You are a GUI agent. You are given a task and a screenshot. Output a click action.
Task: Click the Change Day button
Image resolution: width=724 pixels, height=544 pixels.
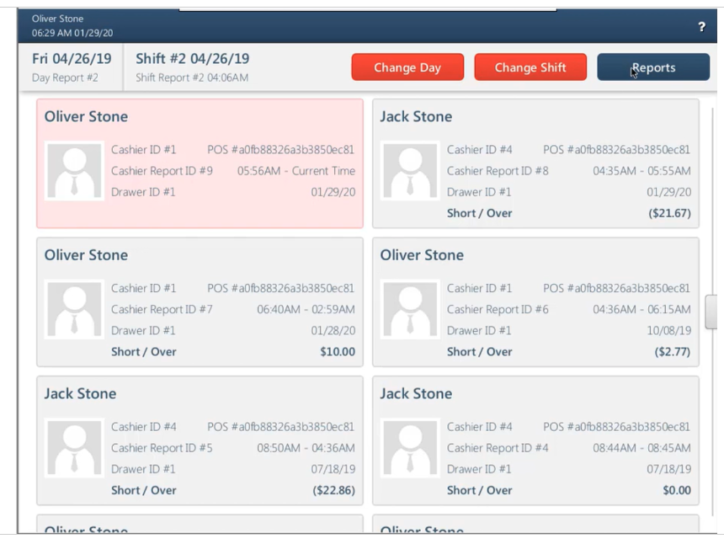point(407,67)
